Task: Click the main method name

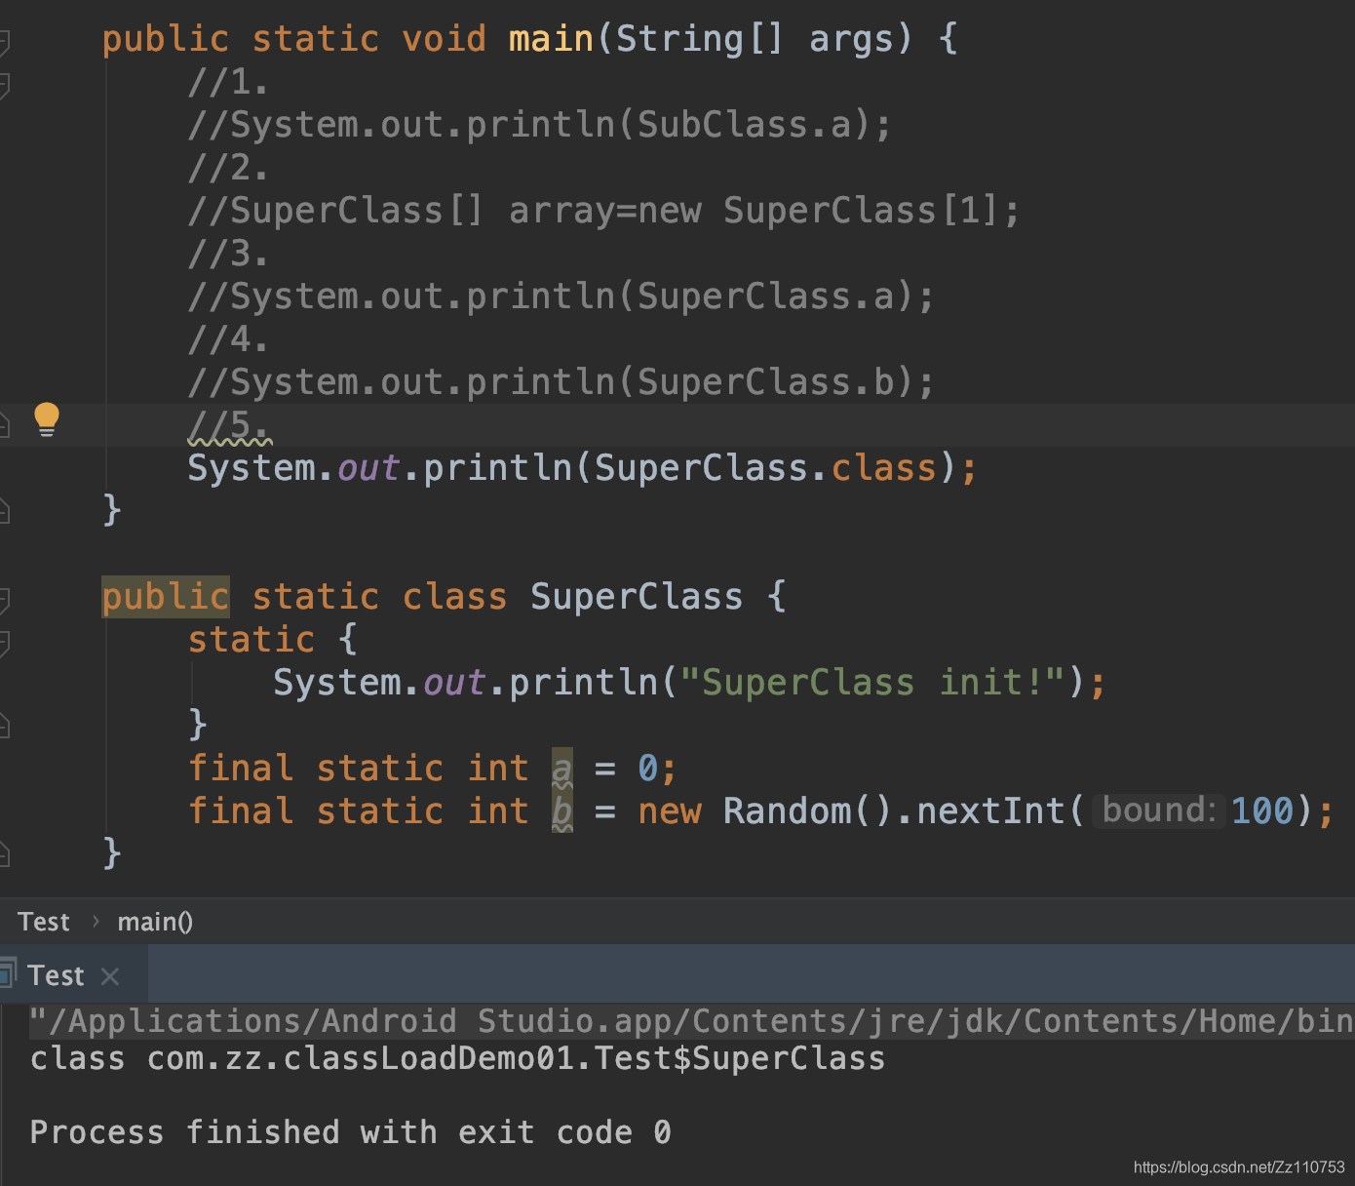Action: pyautogui.click(x=551, y=39)
